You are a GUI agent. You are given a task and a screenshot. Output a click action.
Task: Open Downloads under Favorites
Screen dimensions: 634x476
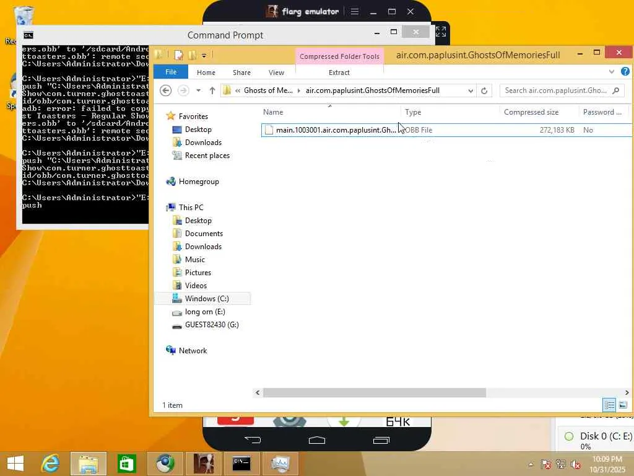[x=203, y=143]
